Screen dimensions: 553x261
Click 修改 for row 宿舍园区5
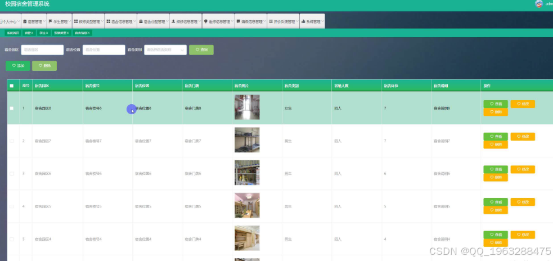[x=523, y=202]
